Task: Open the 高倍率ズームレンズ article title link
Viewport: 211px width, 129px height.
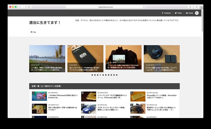Action: click(161, 108)
